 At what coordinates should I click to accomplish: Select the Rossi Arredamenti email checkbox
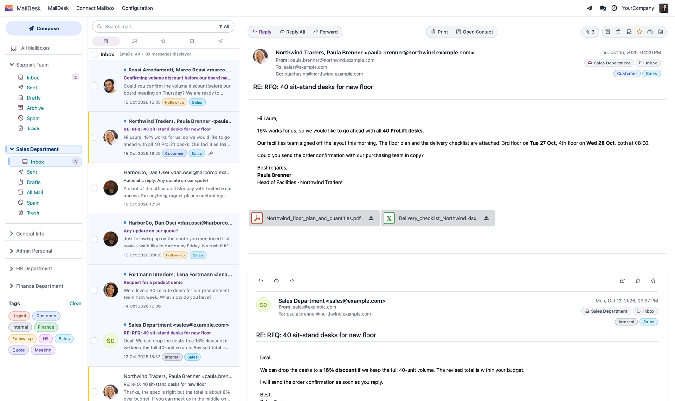tap(94, 86)
